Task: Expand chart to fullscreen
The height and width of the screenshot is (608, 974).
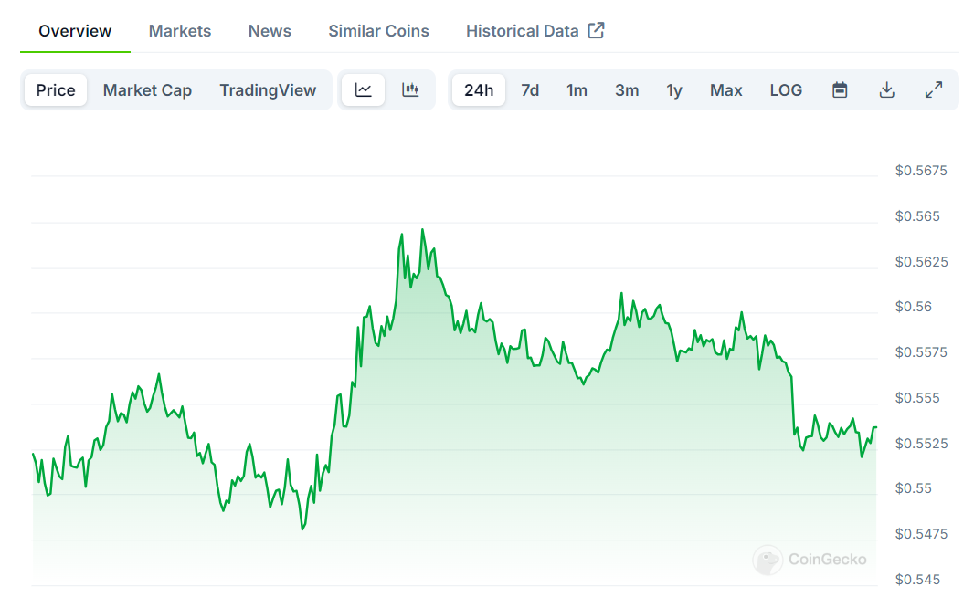Action: 933,90
